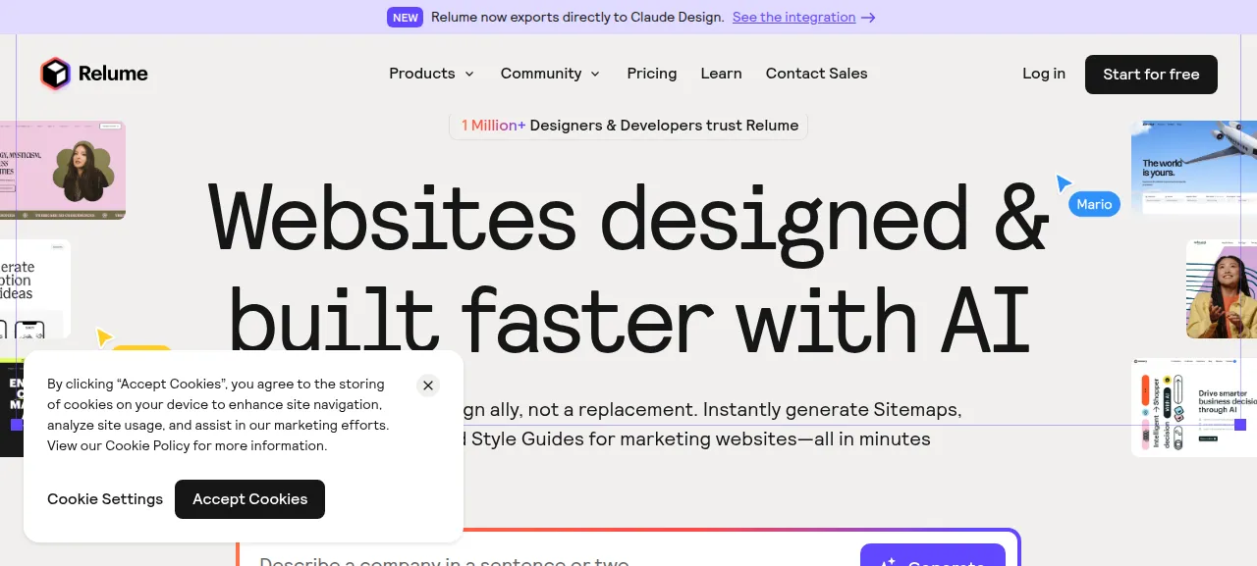1257x566 pixels.
Task: Click the Mario cursor label
Action: (x=1094, y=204)
